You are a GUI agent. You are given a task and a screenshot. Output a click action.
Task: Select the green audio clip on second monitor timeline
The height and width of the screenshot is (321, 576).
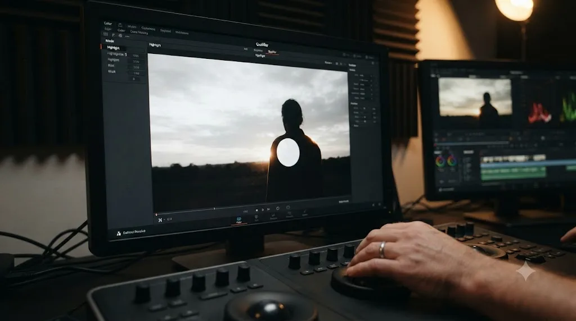pos(513,173)
